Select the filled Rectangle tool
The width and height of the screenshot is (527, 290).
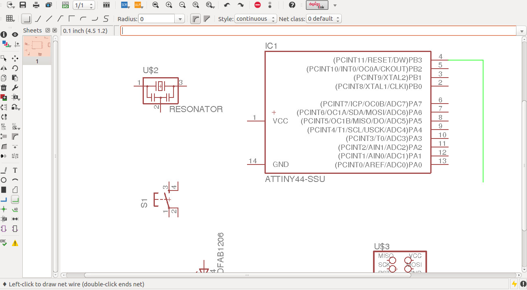pyautogui.click(x=4, y=190)
